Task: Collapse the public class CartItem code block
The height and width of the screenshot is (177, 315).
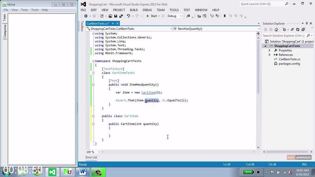Action: tap(93, 116)
